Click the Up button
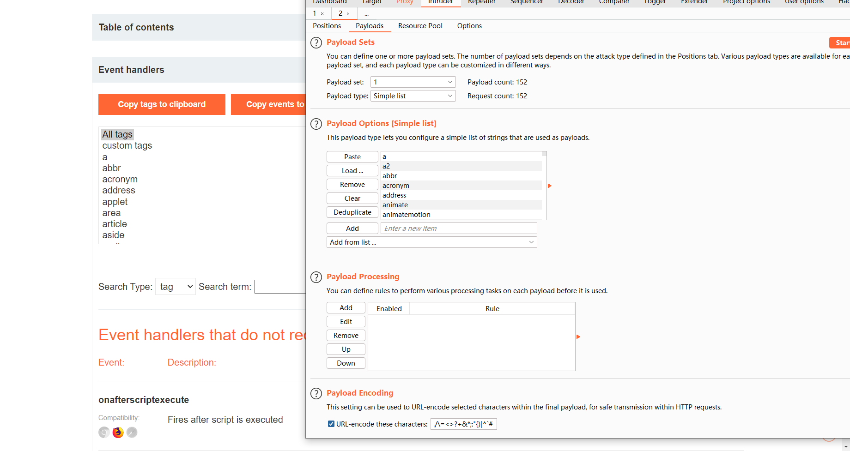 346,349
